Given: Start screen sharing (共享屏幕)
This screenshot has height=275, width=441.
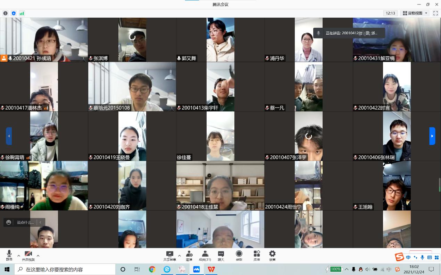Looking at the screenshot, I should (169, 256).
